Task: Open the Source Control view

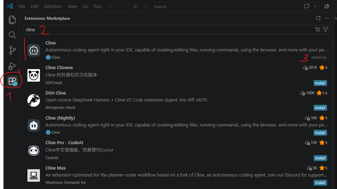Action: (12, 50)
